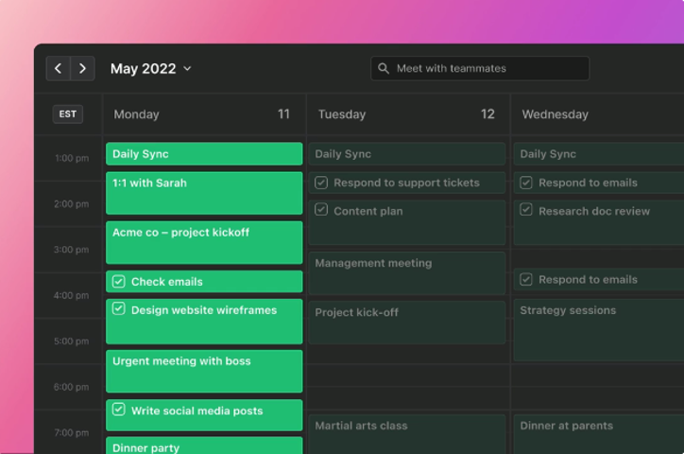Open Tuesday's Management meeting event
Image resolution: width=684 pixels, height=454 pixels.
[x=406, y=272]
